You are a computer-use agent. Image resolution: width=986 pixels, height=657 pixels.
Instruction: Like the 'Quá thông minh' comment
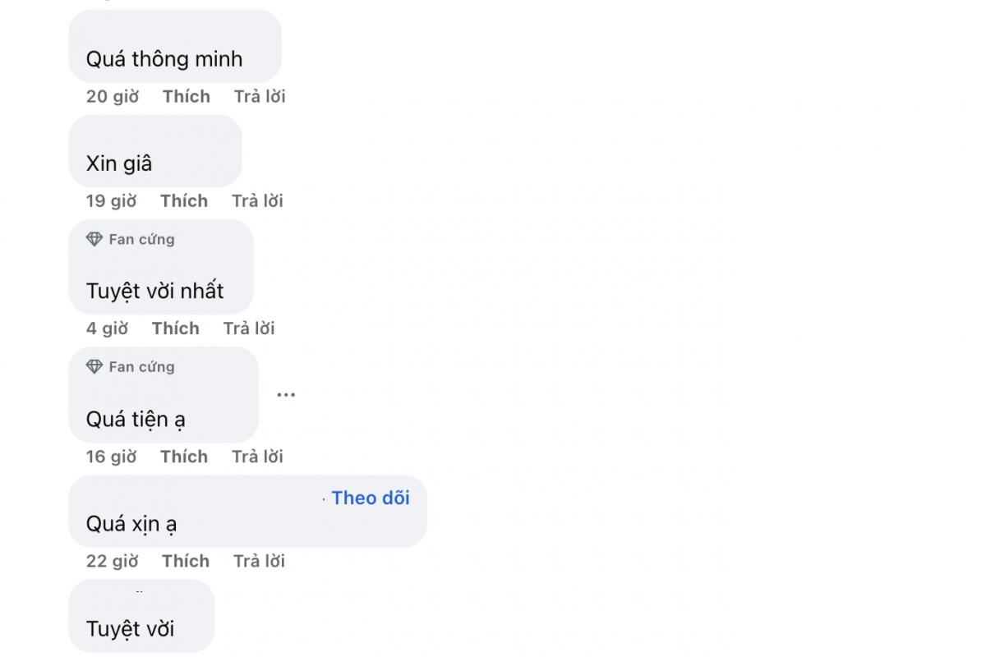187,96
